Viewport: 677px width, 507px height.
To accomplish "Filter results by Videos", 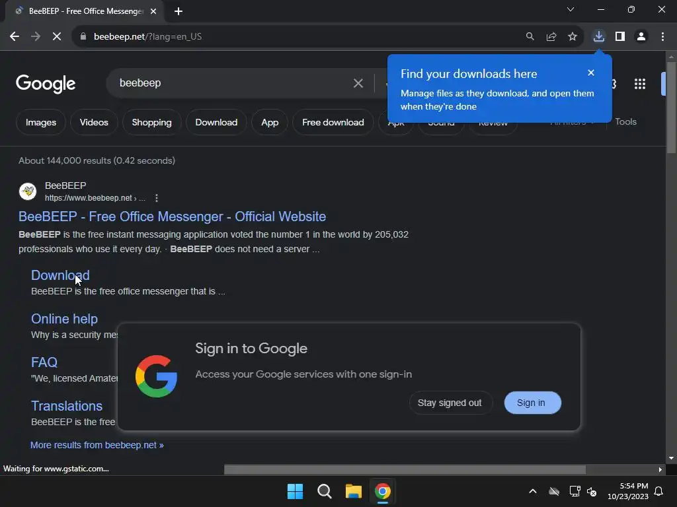I will tap(94, 122).
